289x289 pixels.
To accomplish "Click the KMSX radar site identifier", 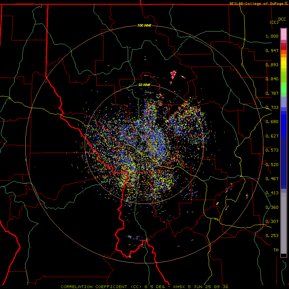I will click(180, 287).
